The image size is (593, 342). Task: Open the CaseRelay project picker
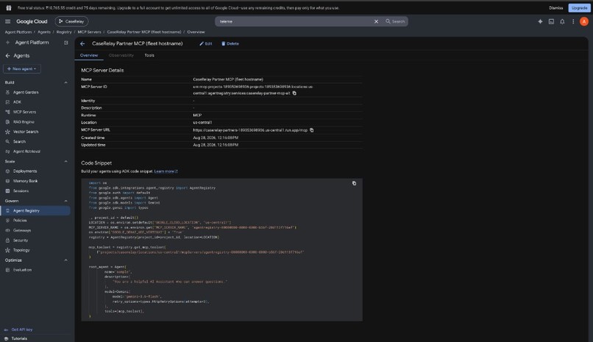point(71,21)
